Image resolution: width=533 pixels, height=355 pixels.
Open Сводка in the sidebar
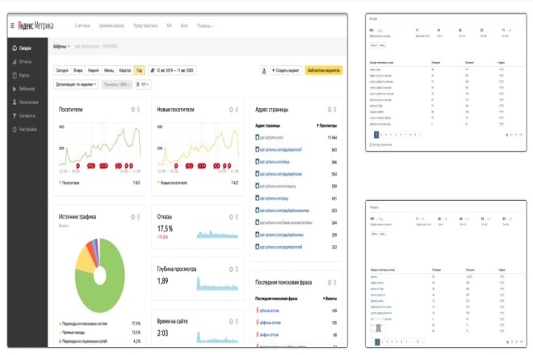tap(22, 48)
